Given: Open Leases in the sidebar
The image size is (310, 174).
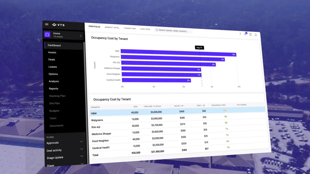Looking at the screenshot, I should pyautogui.click(x=53, y=67).
